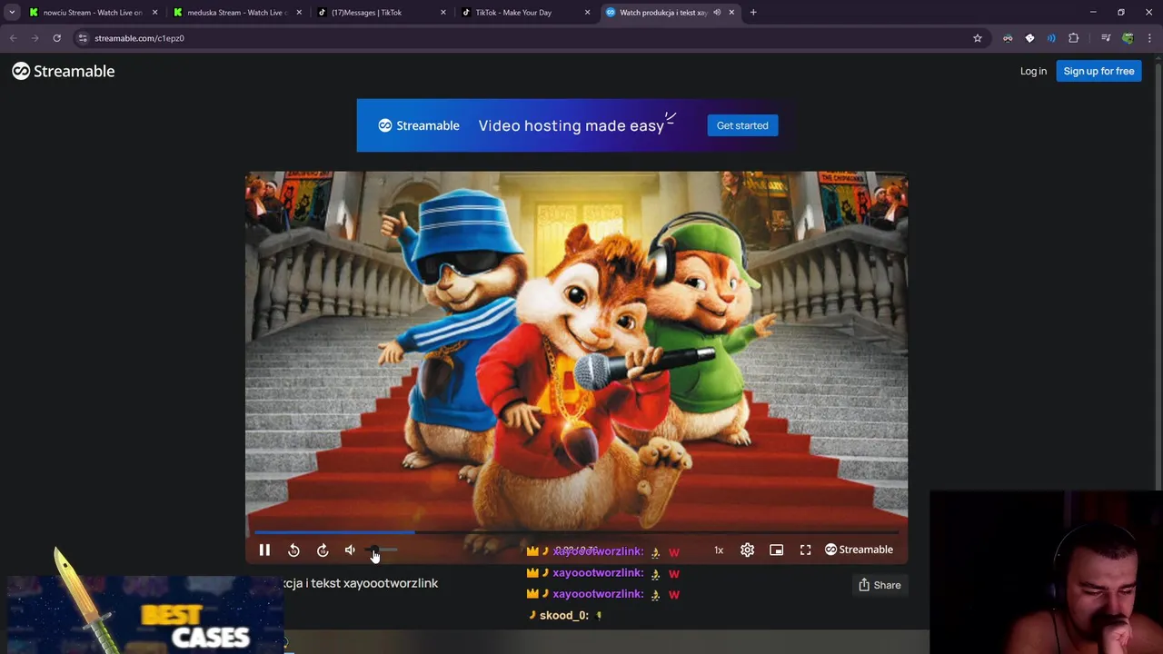Close the nowciu Stream tab

[x=154, y=13]
